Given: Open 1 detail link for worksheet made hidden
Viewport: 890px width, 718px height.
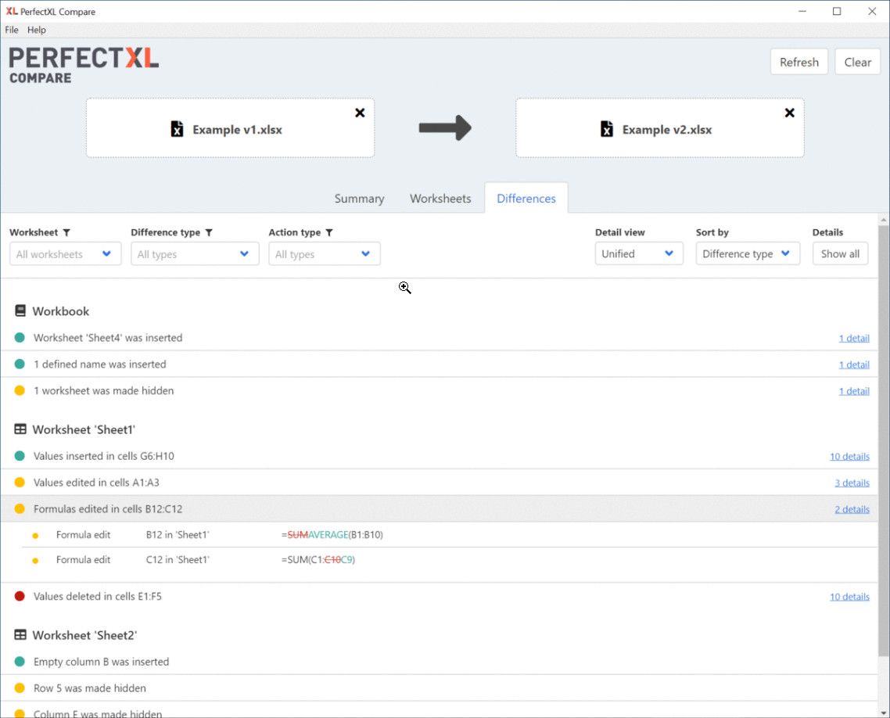Looking at the screenshot, I should coord(854,391).
